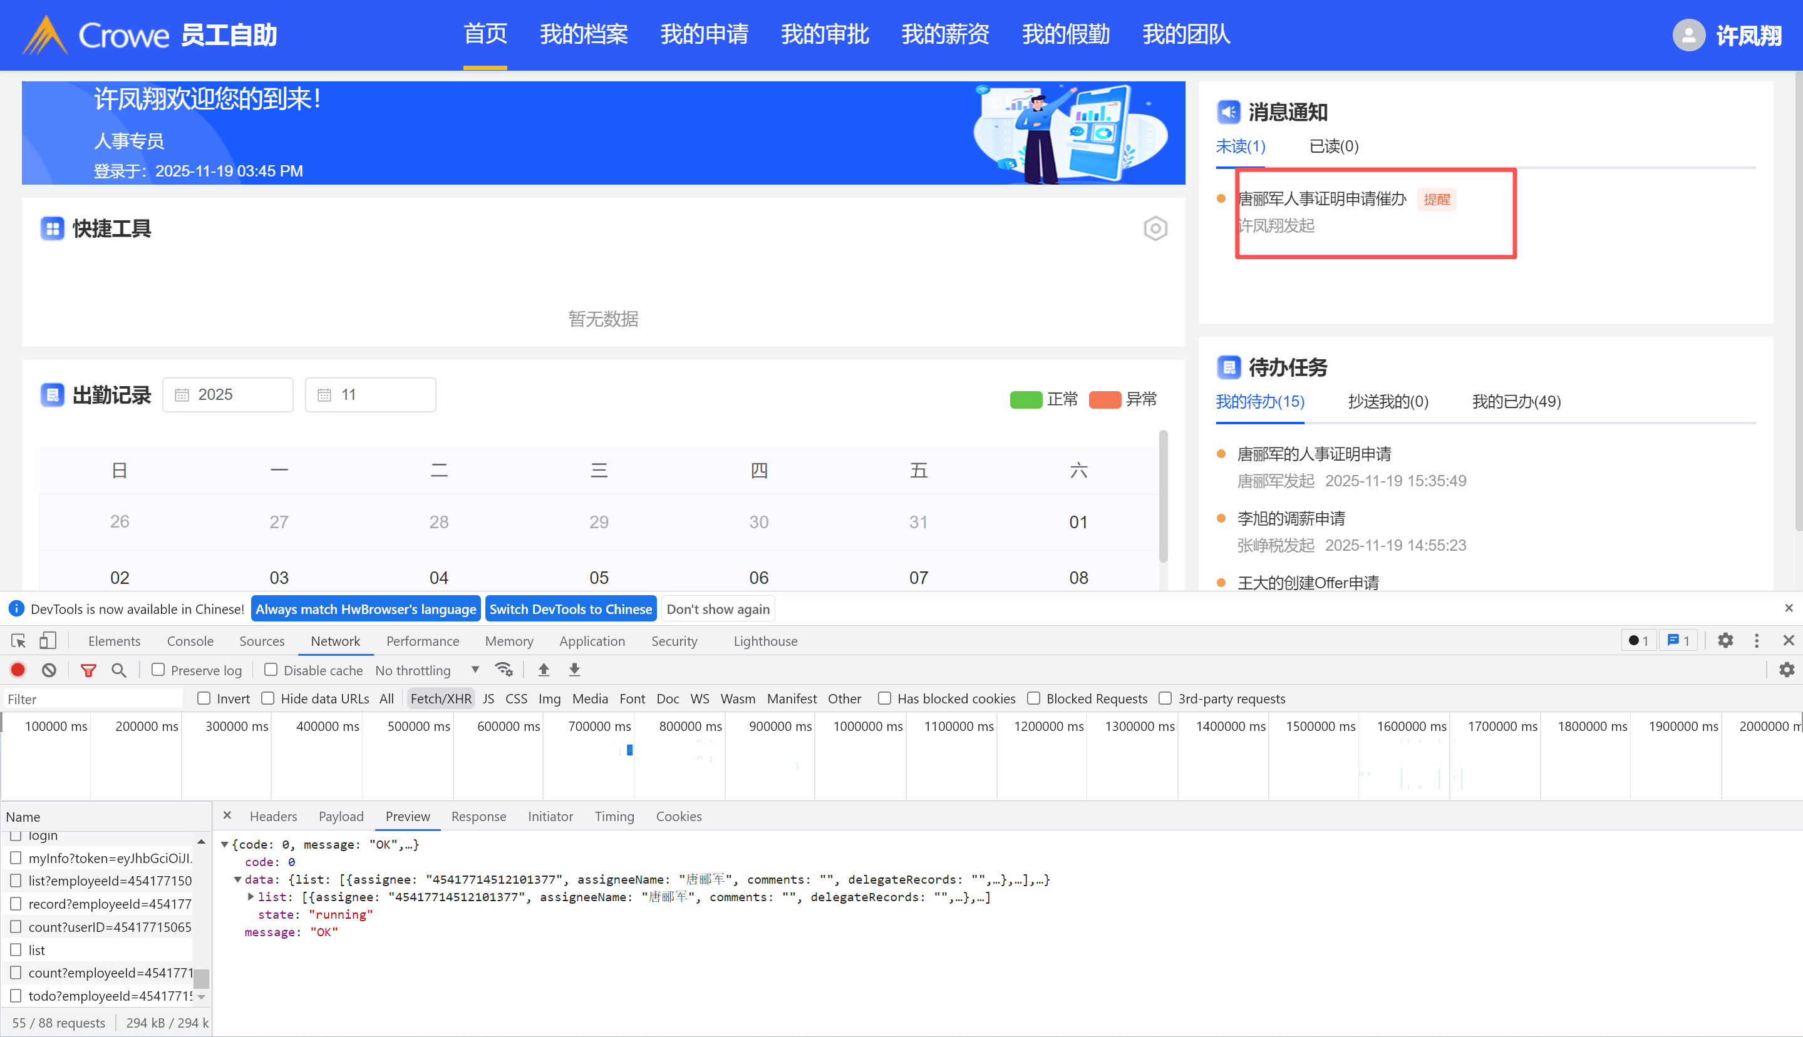Open the 我的薪资 menu item

pos(945,34)
